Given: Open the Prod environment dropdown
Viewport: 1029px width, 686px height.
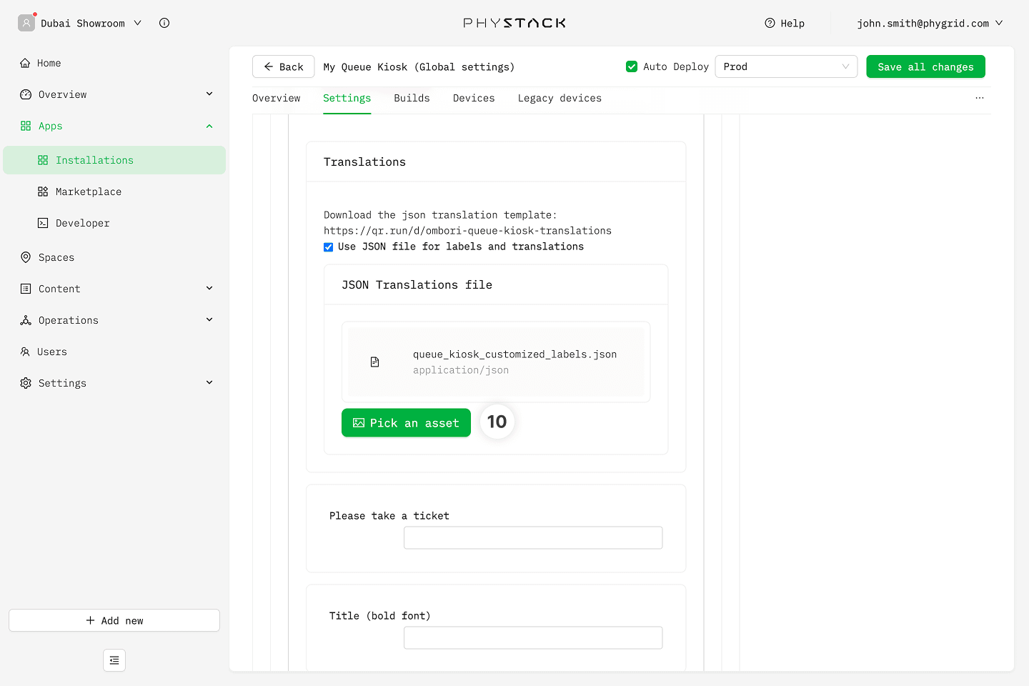Looking at the screenshot, I should point(785,66).
